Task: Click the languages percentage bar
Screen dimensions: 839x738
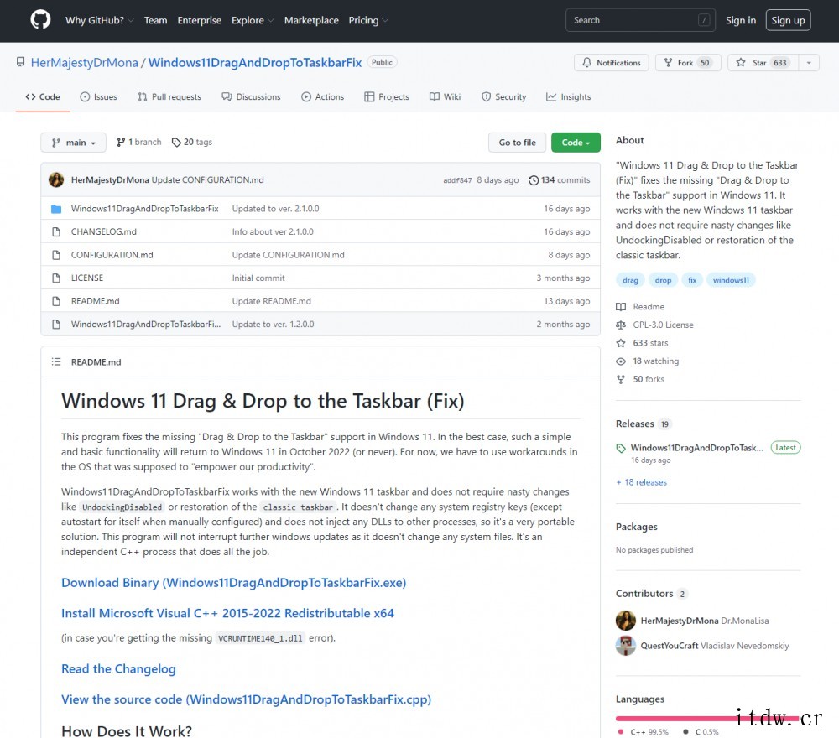Action: (708, 718)
